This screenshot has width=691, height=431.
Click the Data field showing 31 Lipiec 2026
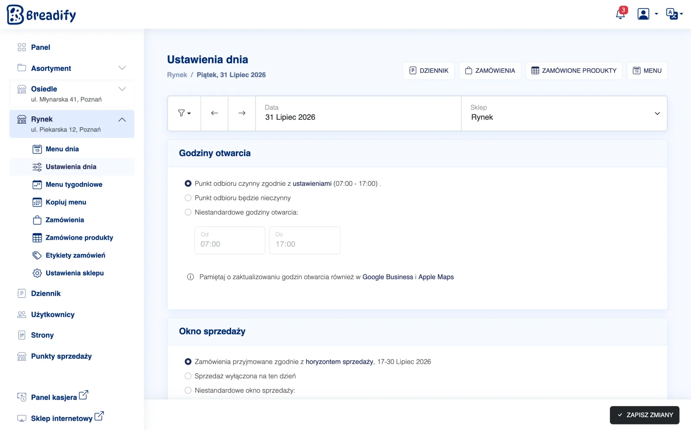point(358,113)
